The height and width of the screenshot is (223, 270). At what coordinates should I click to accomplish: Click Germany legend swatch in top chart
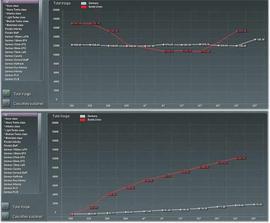pos(84,3)
